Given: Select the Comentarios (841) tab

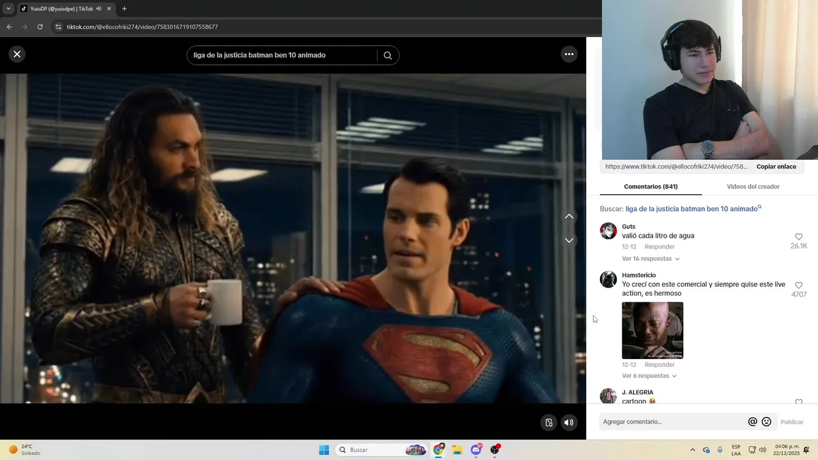Looking at the screenshot, I should (651, 187).
